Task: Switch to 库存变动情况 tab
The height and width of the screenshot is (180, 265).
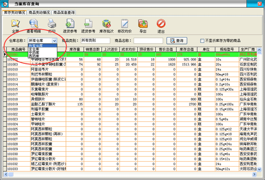Action: click(x=14, y=12)
